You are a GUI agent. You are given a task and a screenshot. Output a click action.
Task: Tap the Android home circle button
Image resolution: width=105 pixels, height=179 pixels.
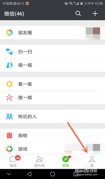click(x=53, y=174)
